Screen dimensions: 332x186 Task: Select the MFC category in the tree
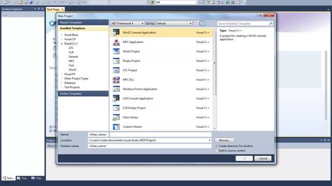(72, 61)
